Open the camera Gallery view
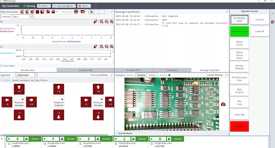 click(152, 75)
